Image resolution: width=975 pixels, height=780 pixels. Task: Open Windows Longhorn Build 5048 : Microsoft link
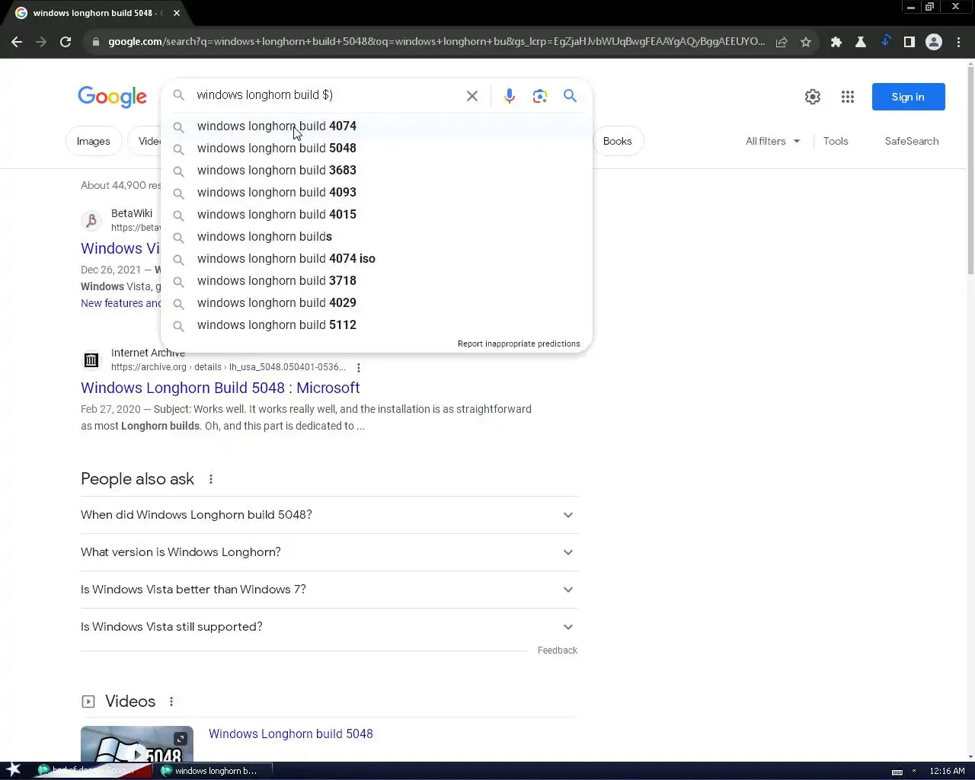[220, 388]
